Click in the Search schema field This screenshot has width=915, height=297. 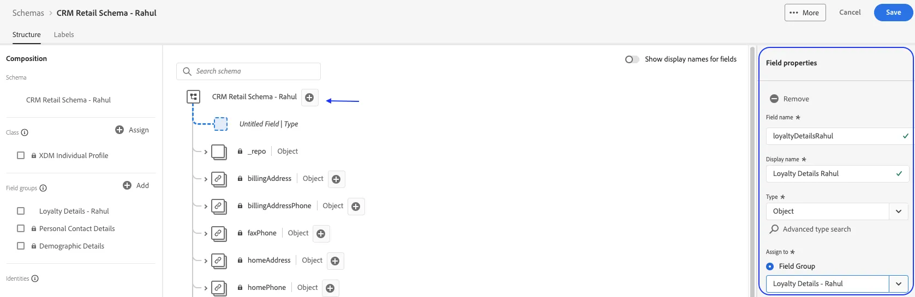pyautogui.click(x=248, y=71)
